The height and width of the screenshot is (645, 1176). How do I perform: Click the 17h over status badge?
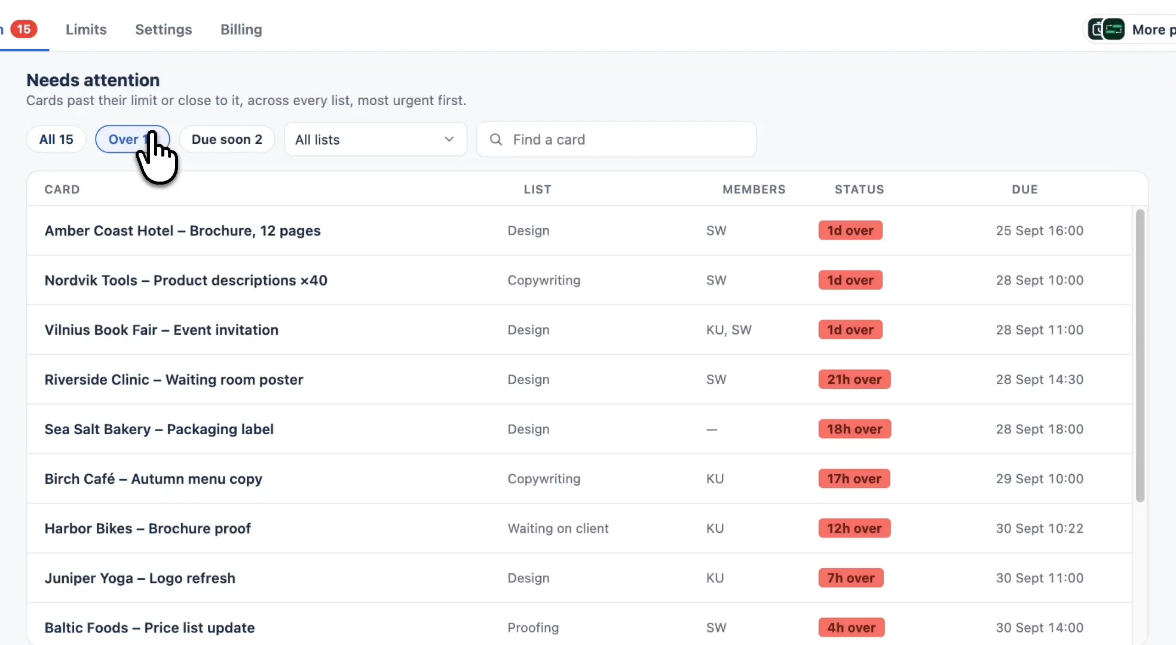(x=854, y=478)
